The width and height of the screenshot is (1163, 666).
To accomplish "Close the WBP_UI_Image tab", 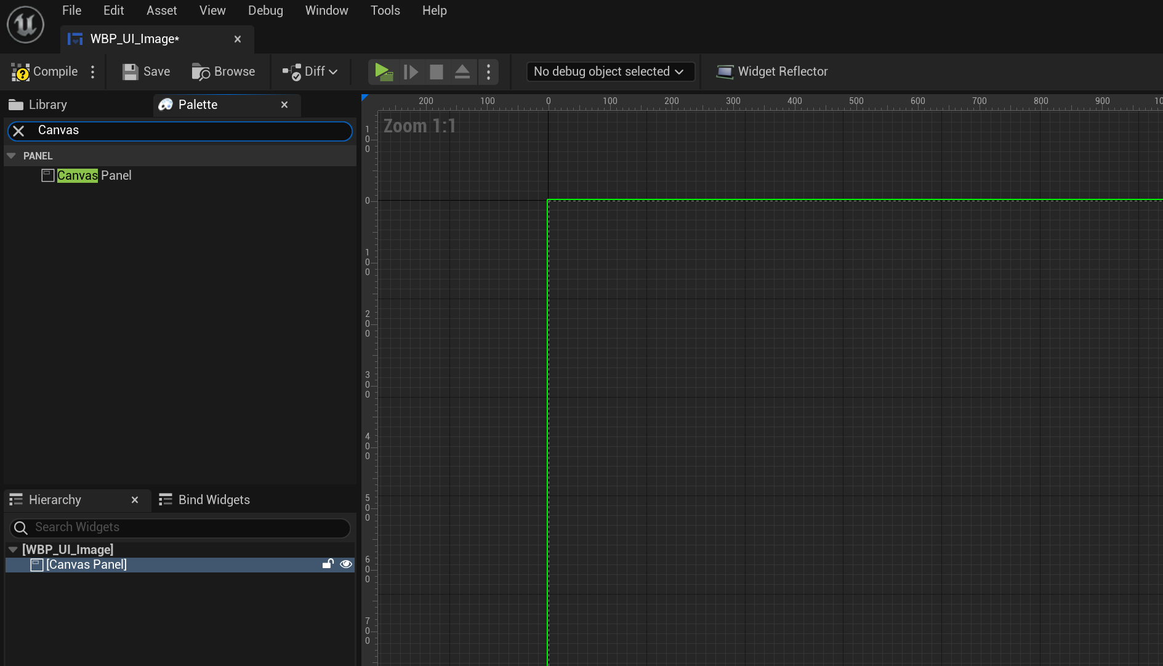I will (x=238, y=39).
